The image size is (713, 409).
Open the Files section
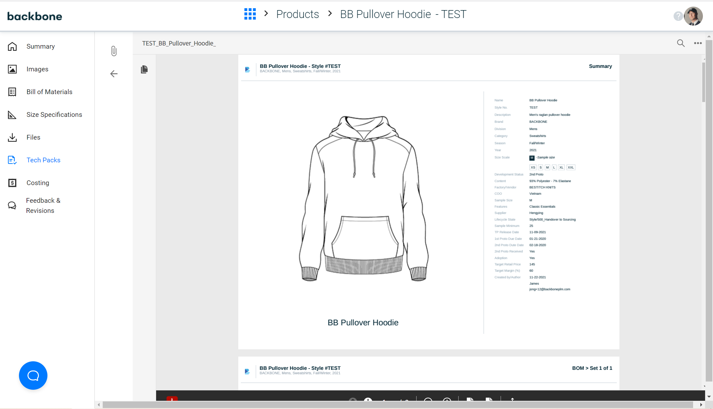point(33,137)
